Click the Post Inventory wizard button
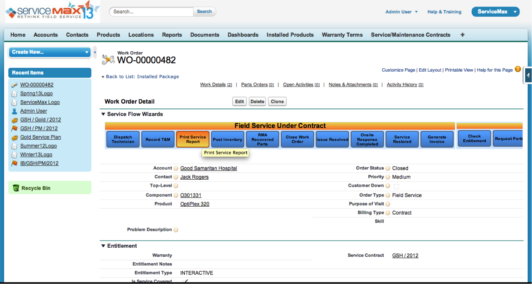 click(228, 139)
